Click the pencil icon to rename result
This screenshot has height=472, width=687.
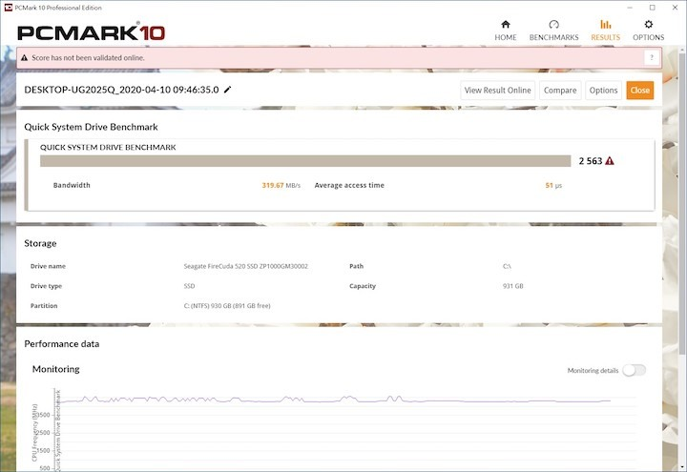click(x=227, y=90)
